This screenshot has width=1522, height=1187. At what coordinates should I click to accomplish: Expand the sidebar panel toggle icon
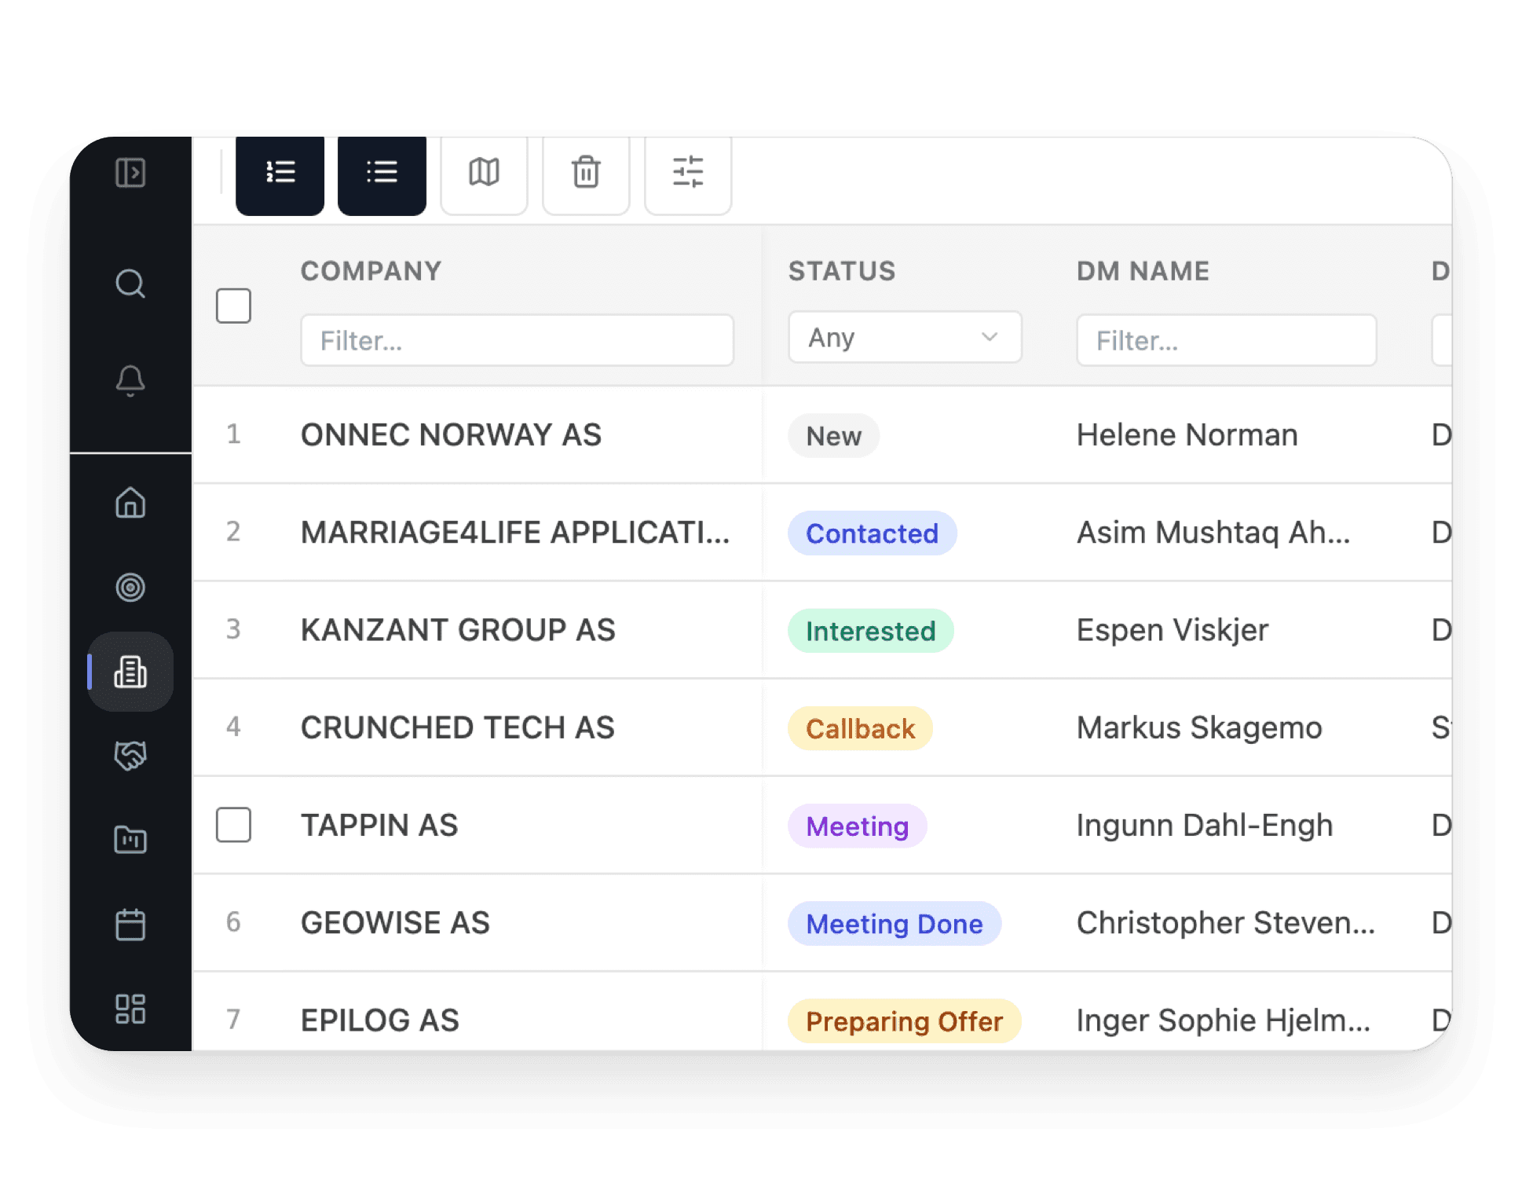(x=130, y=172)
